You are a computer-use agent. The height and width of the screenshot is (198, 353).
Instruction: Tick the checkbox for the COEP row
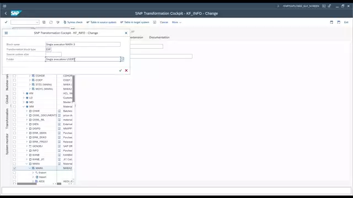[15, 80]
